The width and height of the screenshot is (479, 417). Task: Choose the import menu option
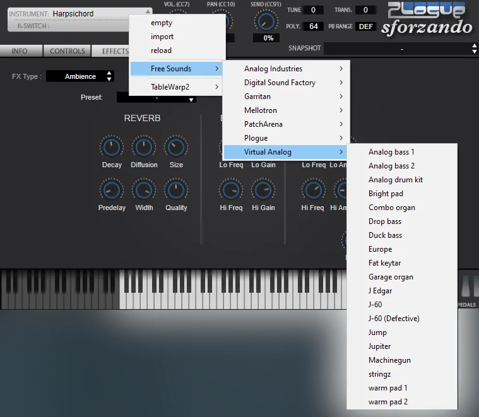[162, 37]
